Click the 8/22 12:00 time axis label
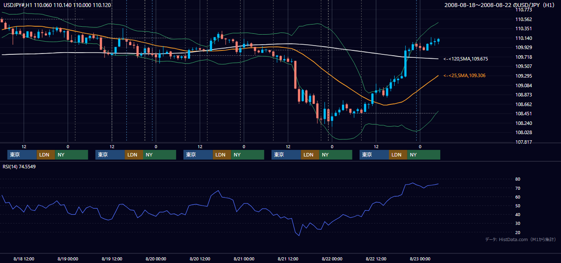The height and width of the screenshot is (263, 561). click(376, 259)
